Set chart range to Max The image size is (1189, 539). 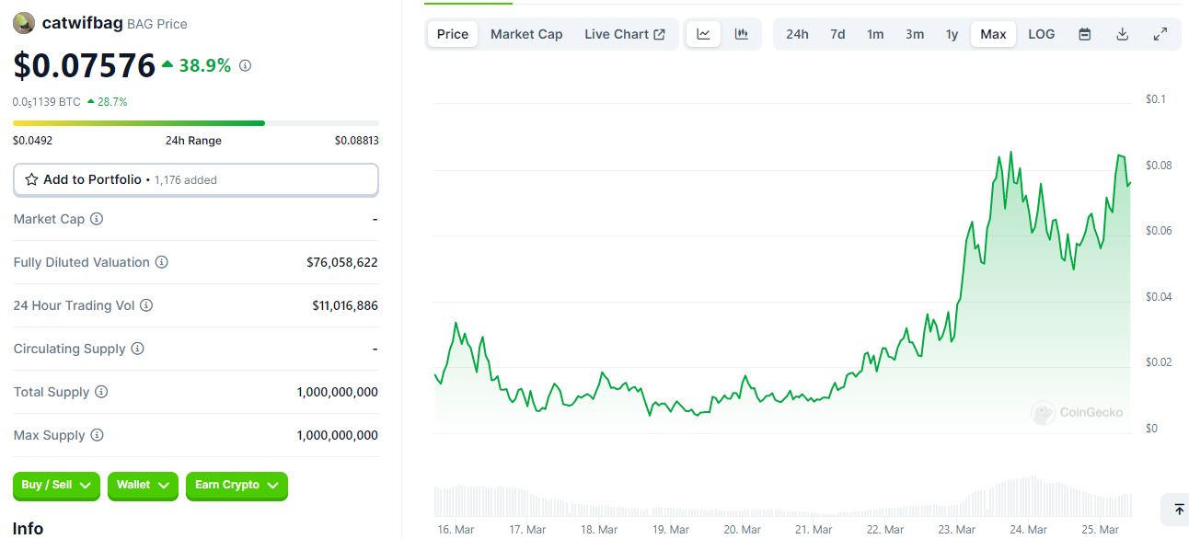coord(993,34)
